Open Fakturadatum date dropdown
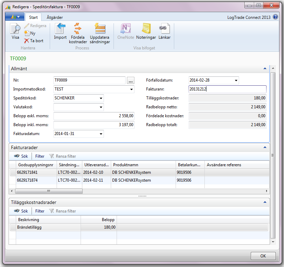The height and width of the screenshot is (267, 284). tap(101, 134)
